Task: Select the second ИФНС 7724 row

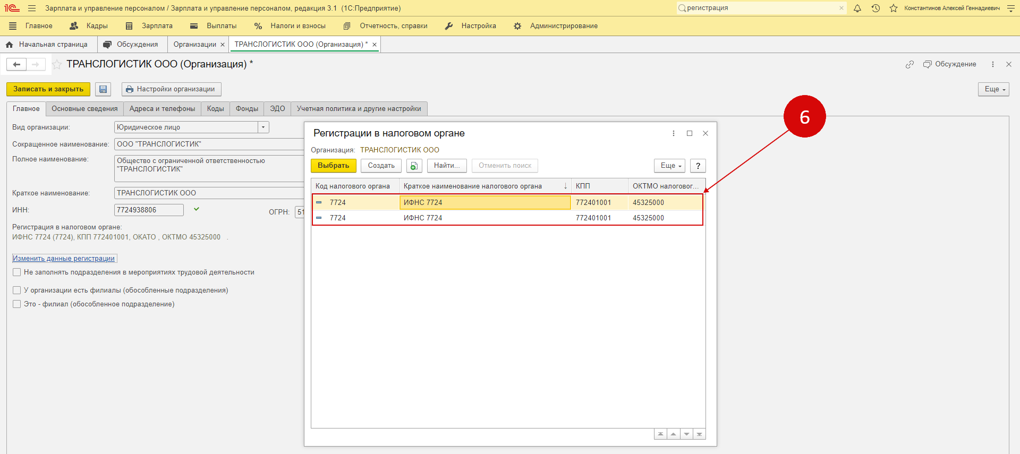Action: pos(507,218)
